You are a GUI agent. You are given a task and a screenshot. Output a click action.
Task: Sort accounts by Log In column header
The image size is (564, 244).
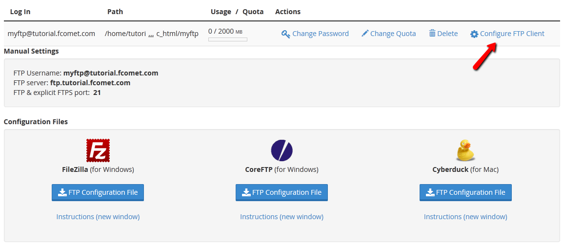(x=20, y=12)
